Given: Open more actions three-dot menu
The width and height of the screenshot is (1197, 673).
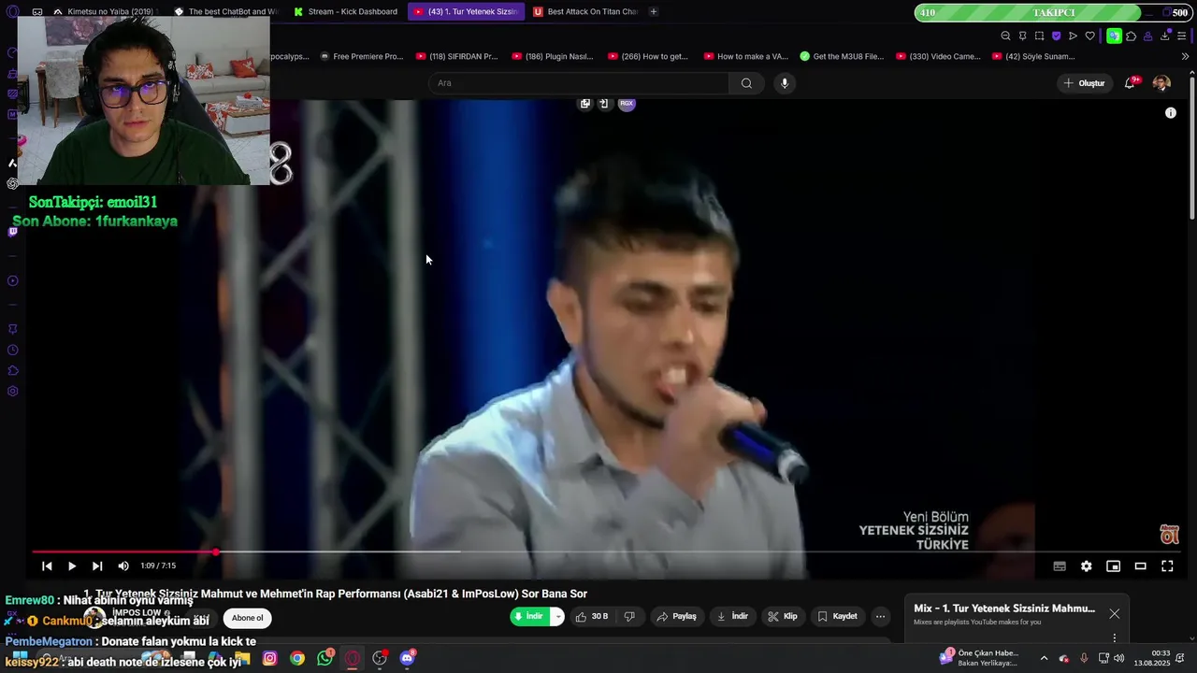Looking at the screenshot, I should [880, 616].
